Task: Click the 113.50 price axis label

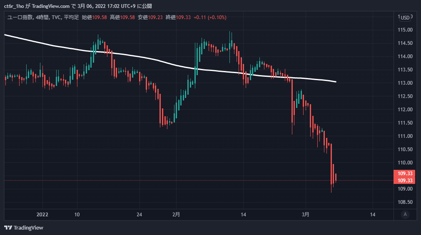Action: (405, 70)
